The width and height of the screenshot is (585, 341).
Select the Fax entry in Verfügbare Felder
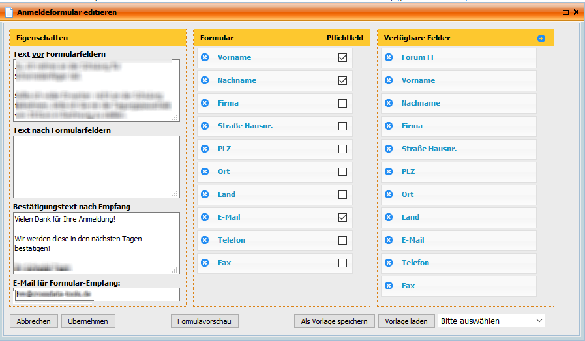click(408, 286)
